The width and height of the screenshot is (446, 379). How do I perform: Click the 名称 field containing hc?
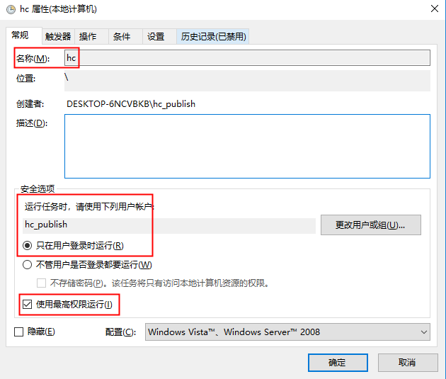coord(246,57)
